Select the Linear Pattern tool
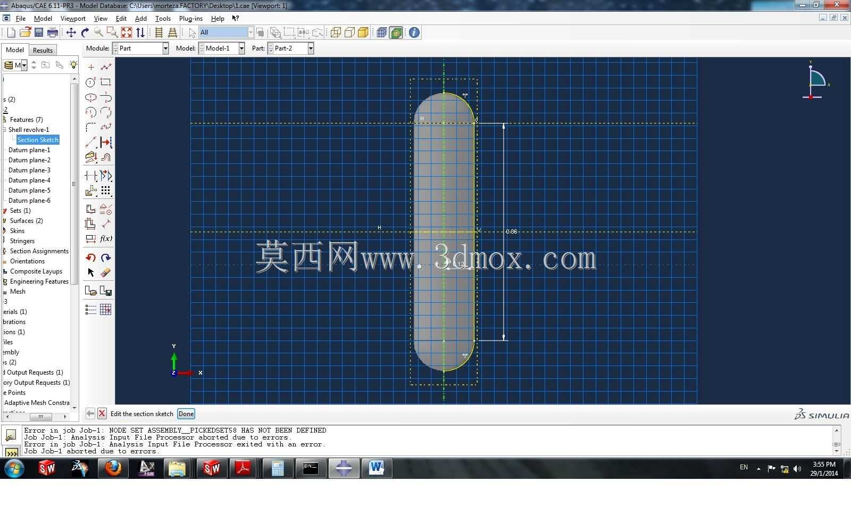 [106, 190]
